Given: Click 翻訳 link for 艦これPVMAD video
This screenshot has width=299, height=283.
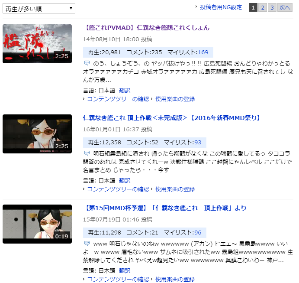Looking at the screenshot, I should (125, 90).
